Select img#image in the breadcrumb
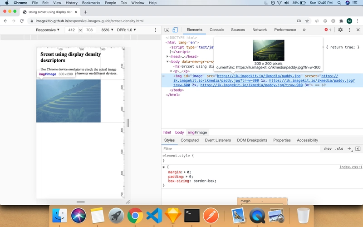This screenshot has height=227, width=363. (x=197, y=133)
